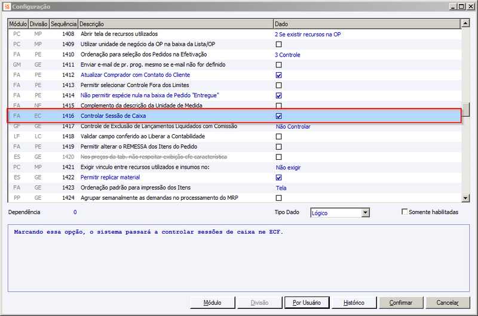Select 'Não Controlar' value in row 1417
The width and height of the screenshot is (478, 316).
[x=293, y=126]
